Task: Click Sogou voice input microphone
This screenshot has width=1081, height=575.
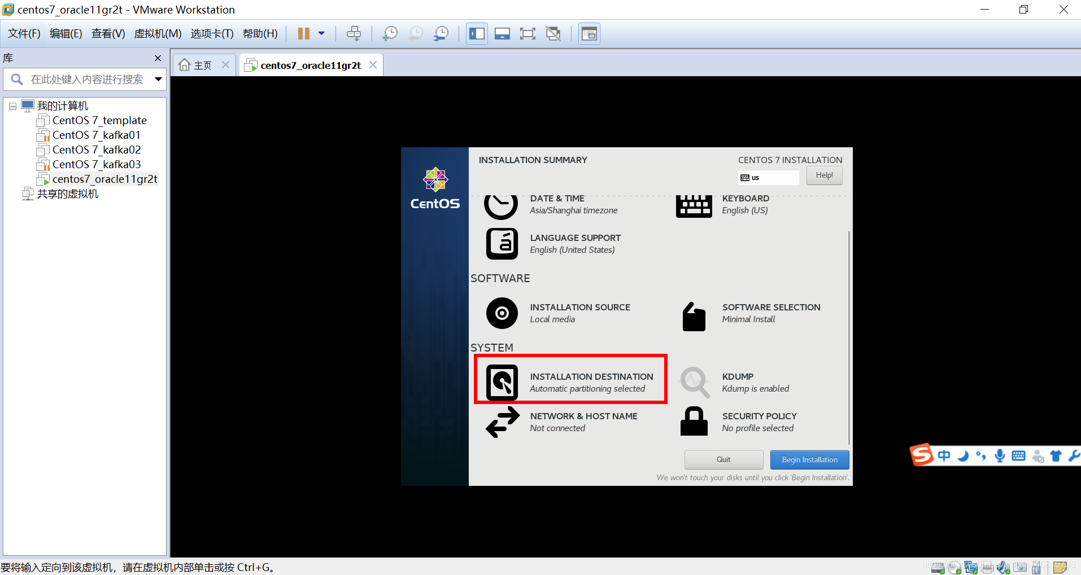Action: point(1000,455)
